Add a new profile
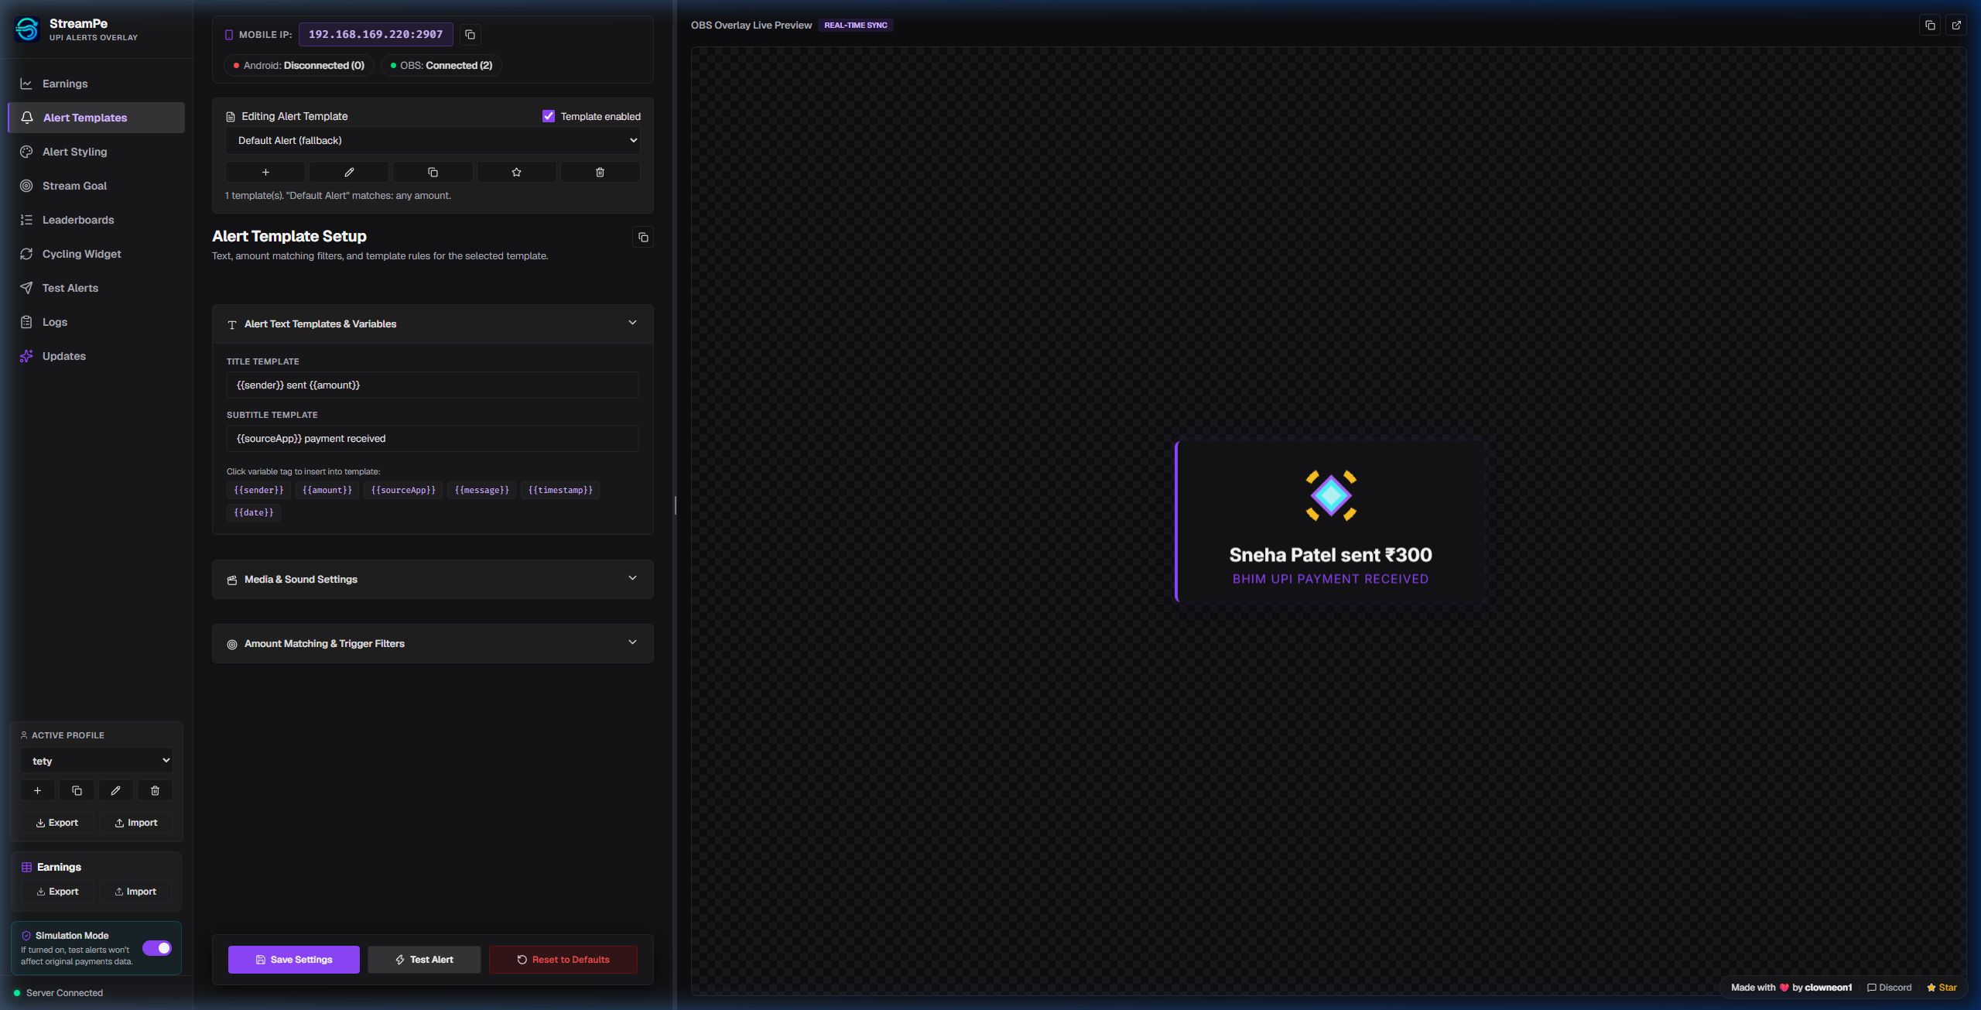The width and height of the screenshot is (1981, 1010). 37,791
